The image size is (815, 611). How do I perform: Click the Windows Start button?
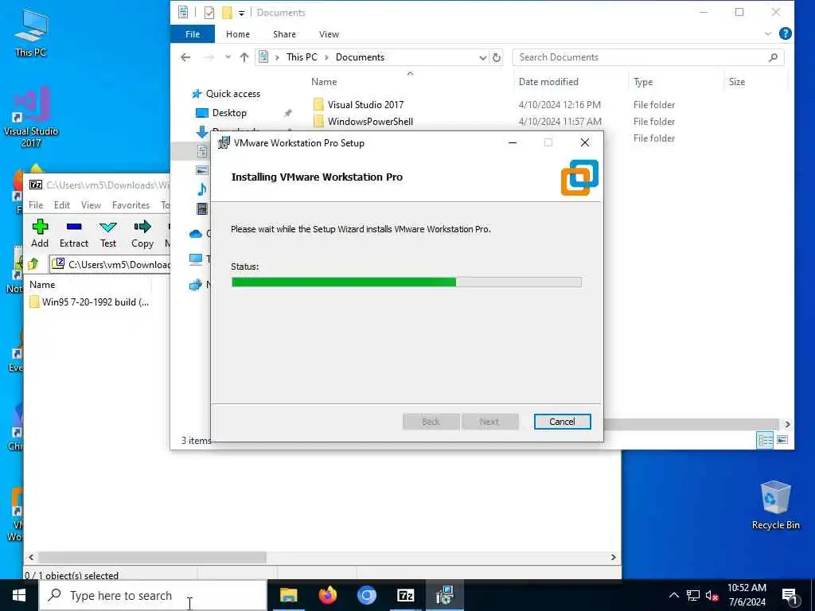tap(19, 595)
